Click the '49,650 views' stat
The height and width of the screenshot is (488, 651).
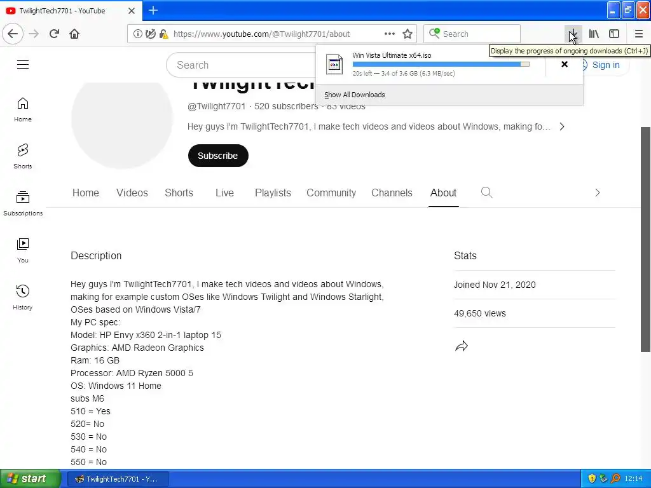coord(480,313)
